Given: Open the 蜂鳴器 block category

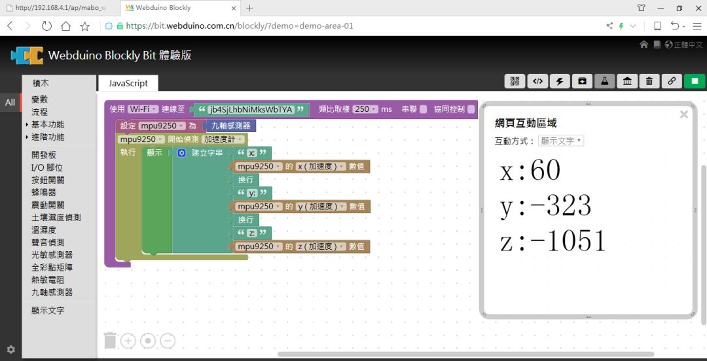Looking at the screenshot, I should click(x=44, y=192).
